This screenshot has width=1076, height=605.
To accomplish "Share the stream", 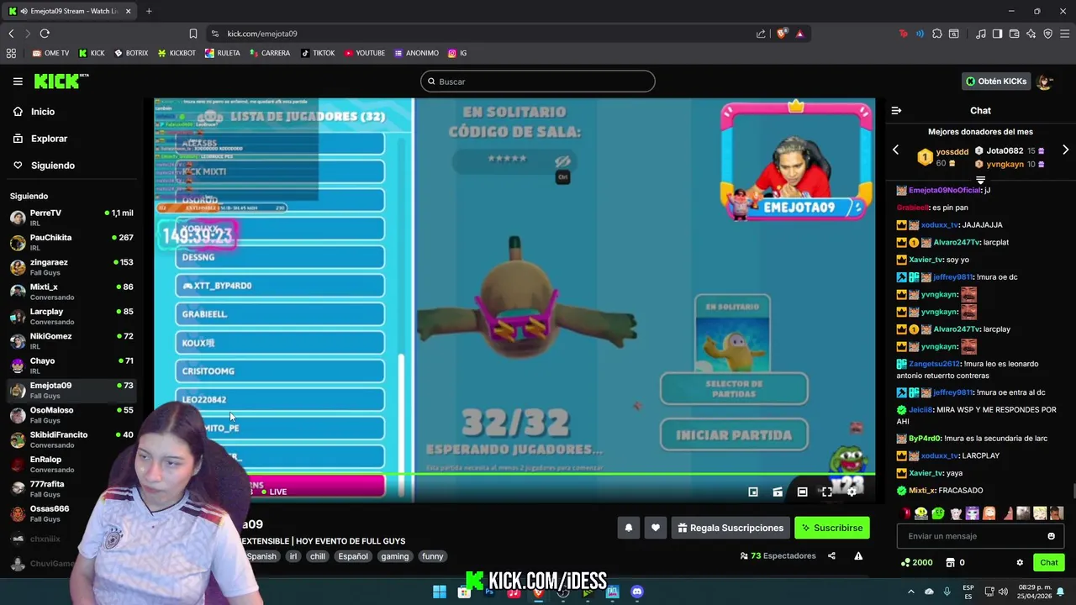I will point(831,555).
